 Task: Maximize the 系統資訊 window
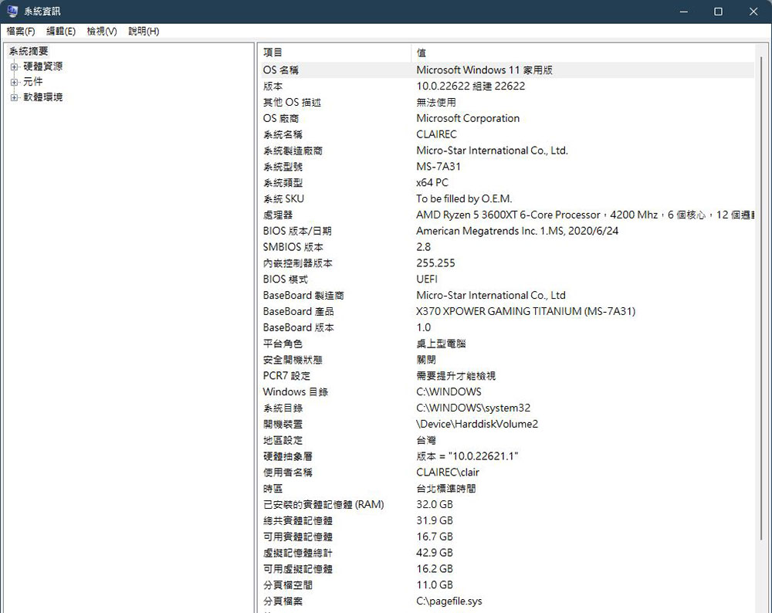click(718, 12)
